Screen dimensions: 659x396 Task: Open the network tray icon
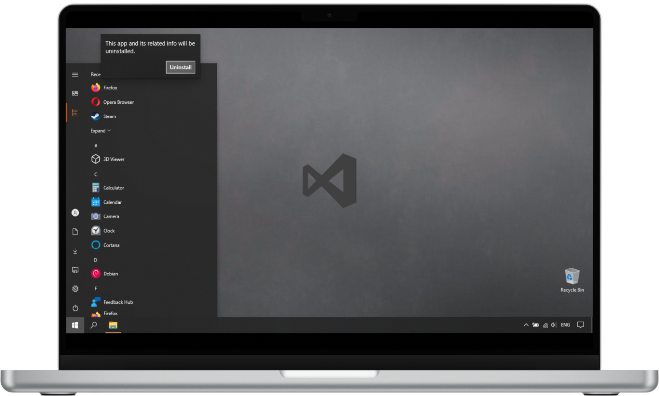pos(545,325)
